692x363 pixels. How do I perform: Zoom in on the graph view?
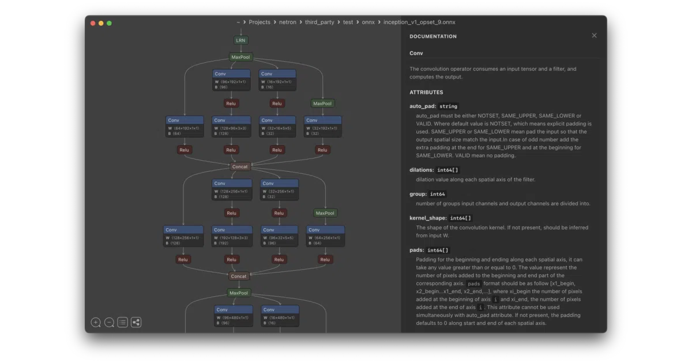[96, 323]
